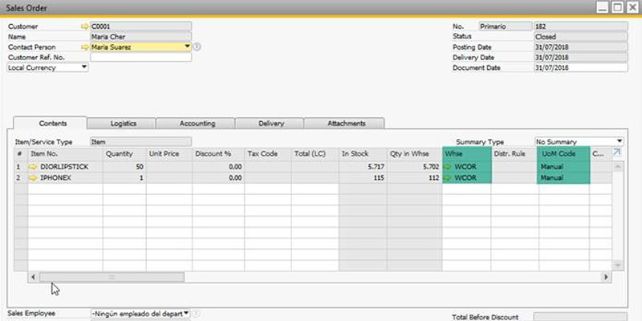Click the WCOR warehouse arrow in row 2
This screenshot has height=321, width=642.
[x=448, y=178]
